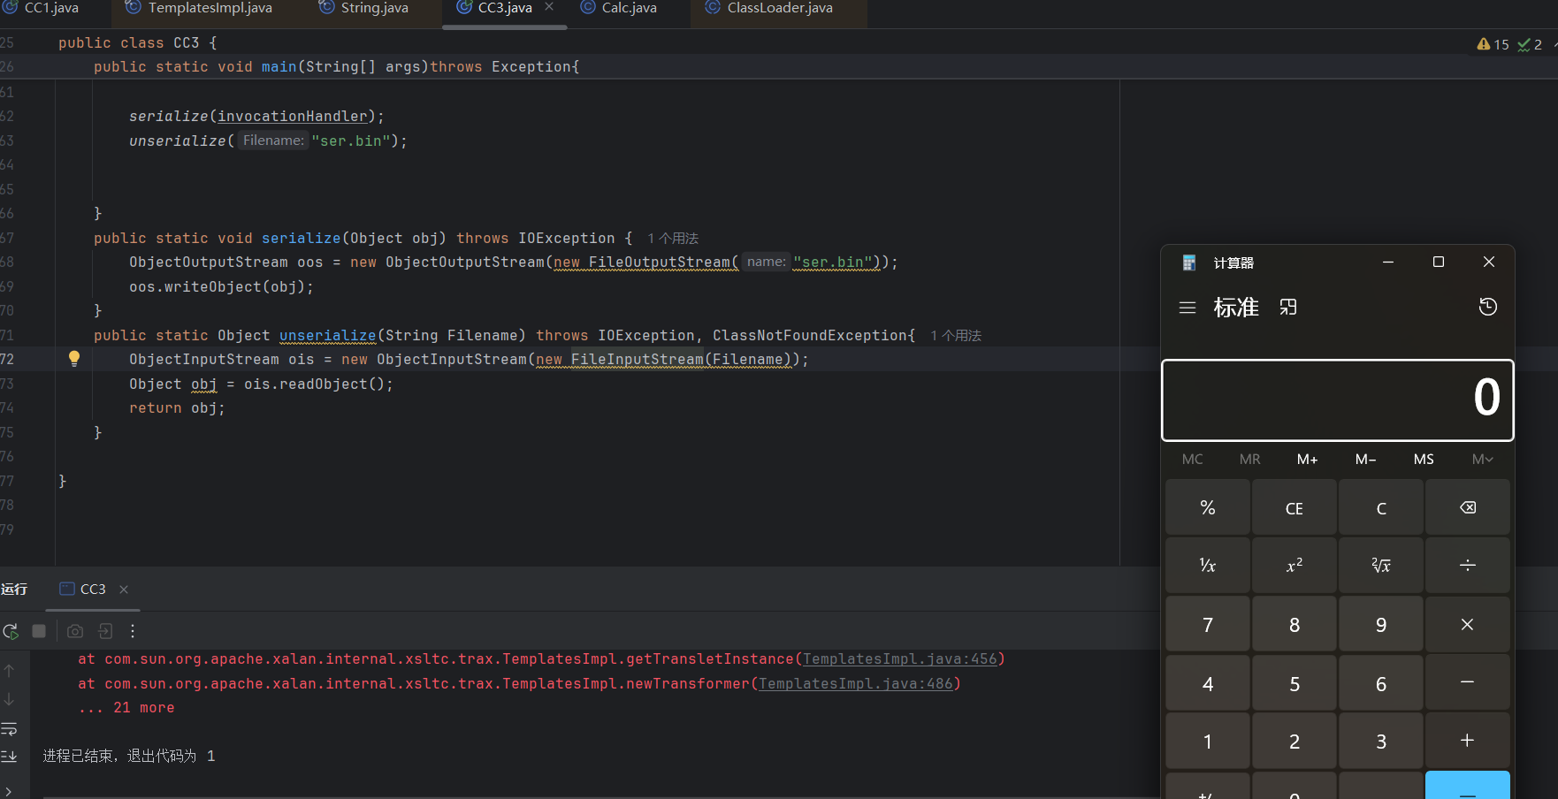1558x799 pixels.
Task: Close the CC3 run tab
Action: (124, 590)
